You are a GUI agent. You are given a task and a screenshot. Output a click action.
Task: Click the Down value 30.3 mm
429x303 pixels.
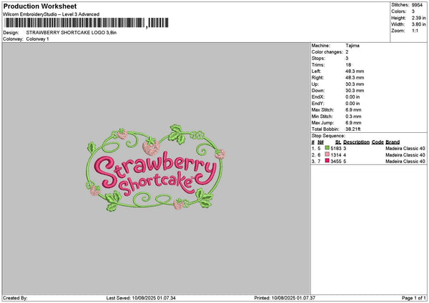click(355, 91)
